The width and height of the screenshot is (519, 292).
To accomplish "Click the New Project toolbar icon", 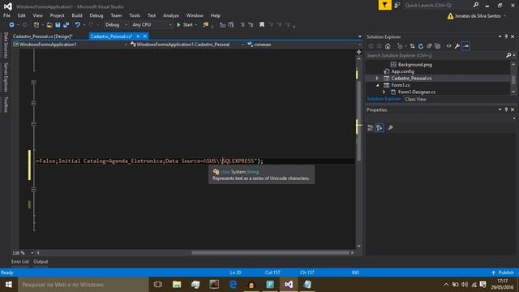I will (36, 25).
